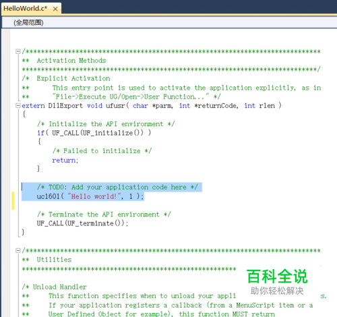Click the 'UF_CALL(UF_initialize())' condition
This screenshot has width=337, height=317.
coord(98,133)
